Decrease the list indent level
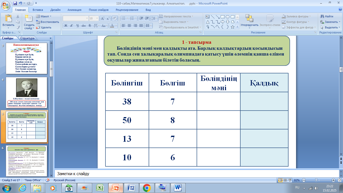 (x=141, y=18)
